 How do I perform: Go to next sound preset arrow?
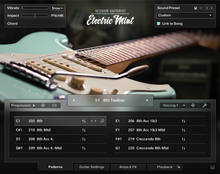[x=212, y=8]
